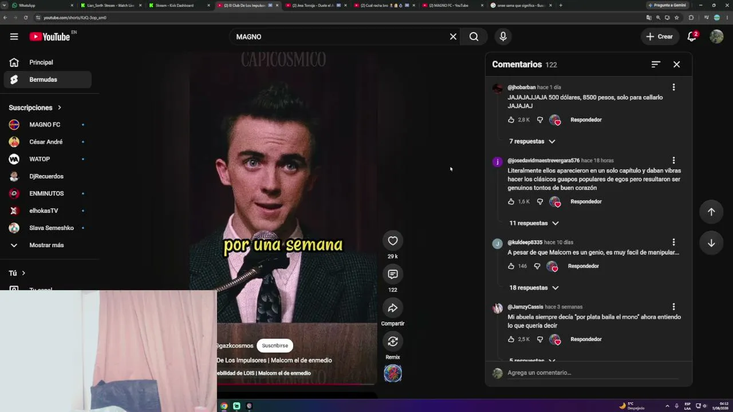Screen dimensions: 733x412
Task: Open the YouTube guide hamburger menu
Action: (x=14, y=37)
